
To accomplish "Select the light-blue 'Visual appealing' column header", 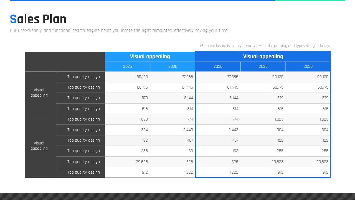I will [150, 56].
